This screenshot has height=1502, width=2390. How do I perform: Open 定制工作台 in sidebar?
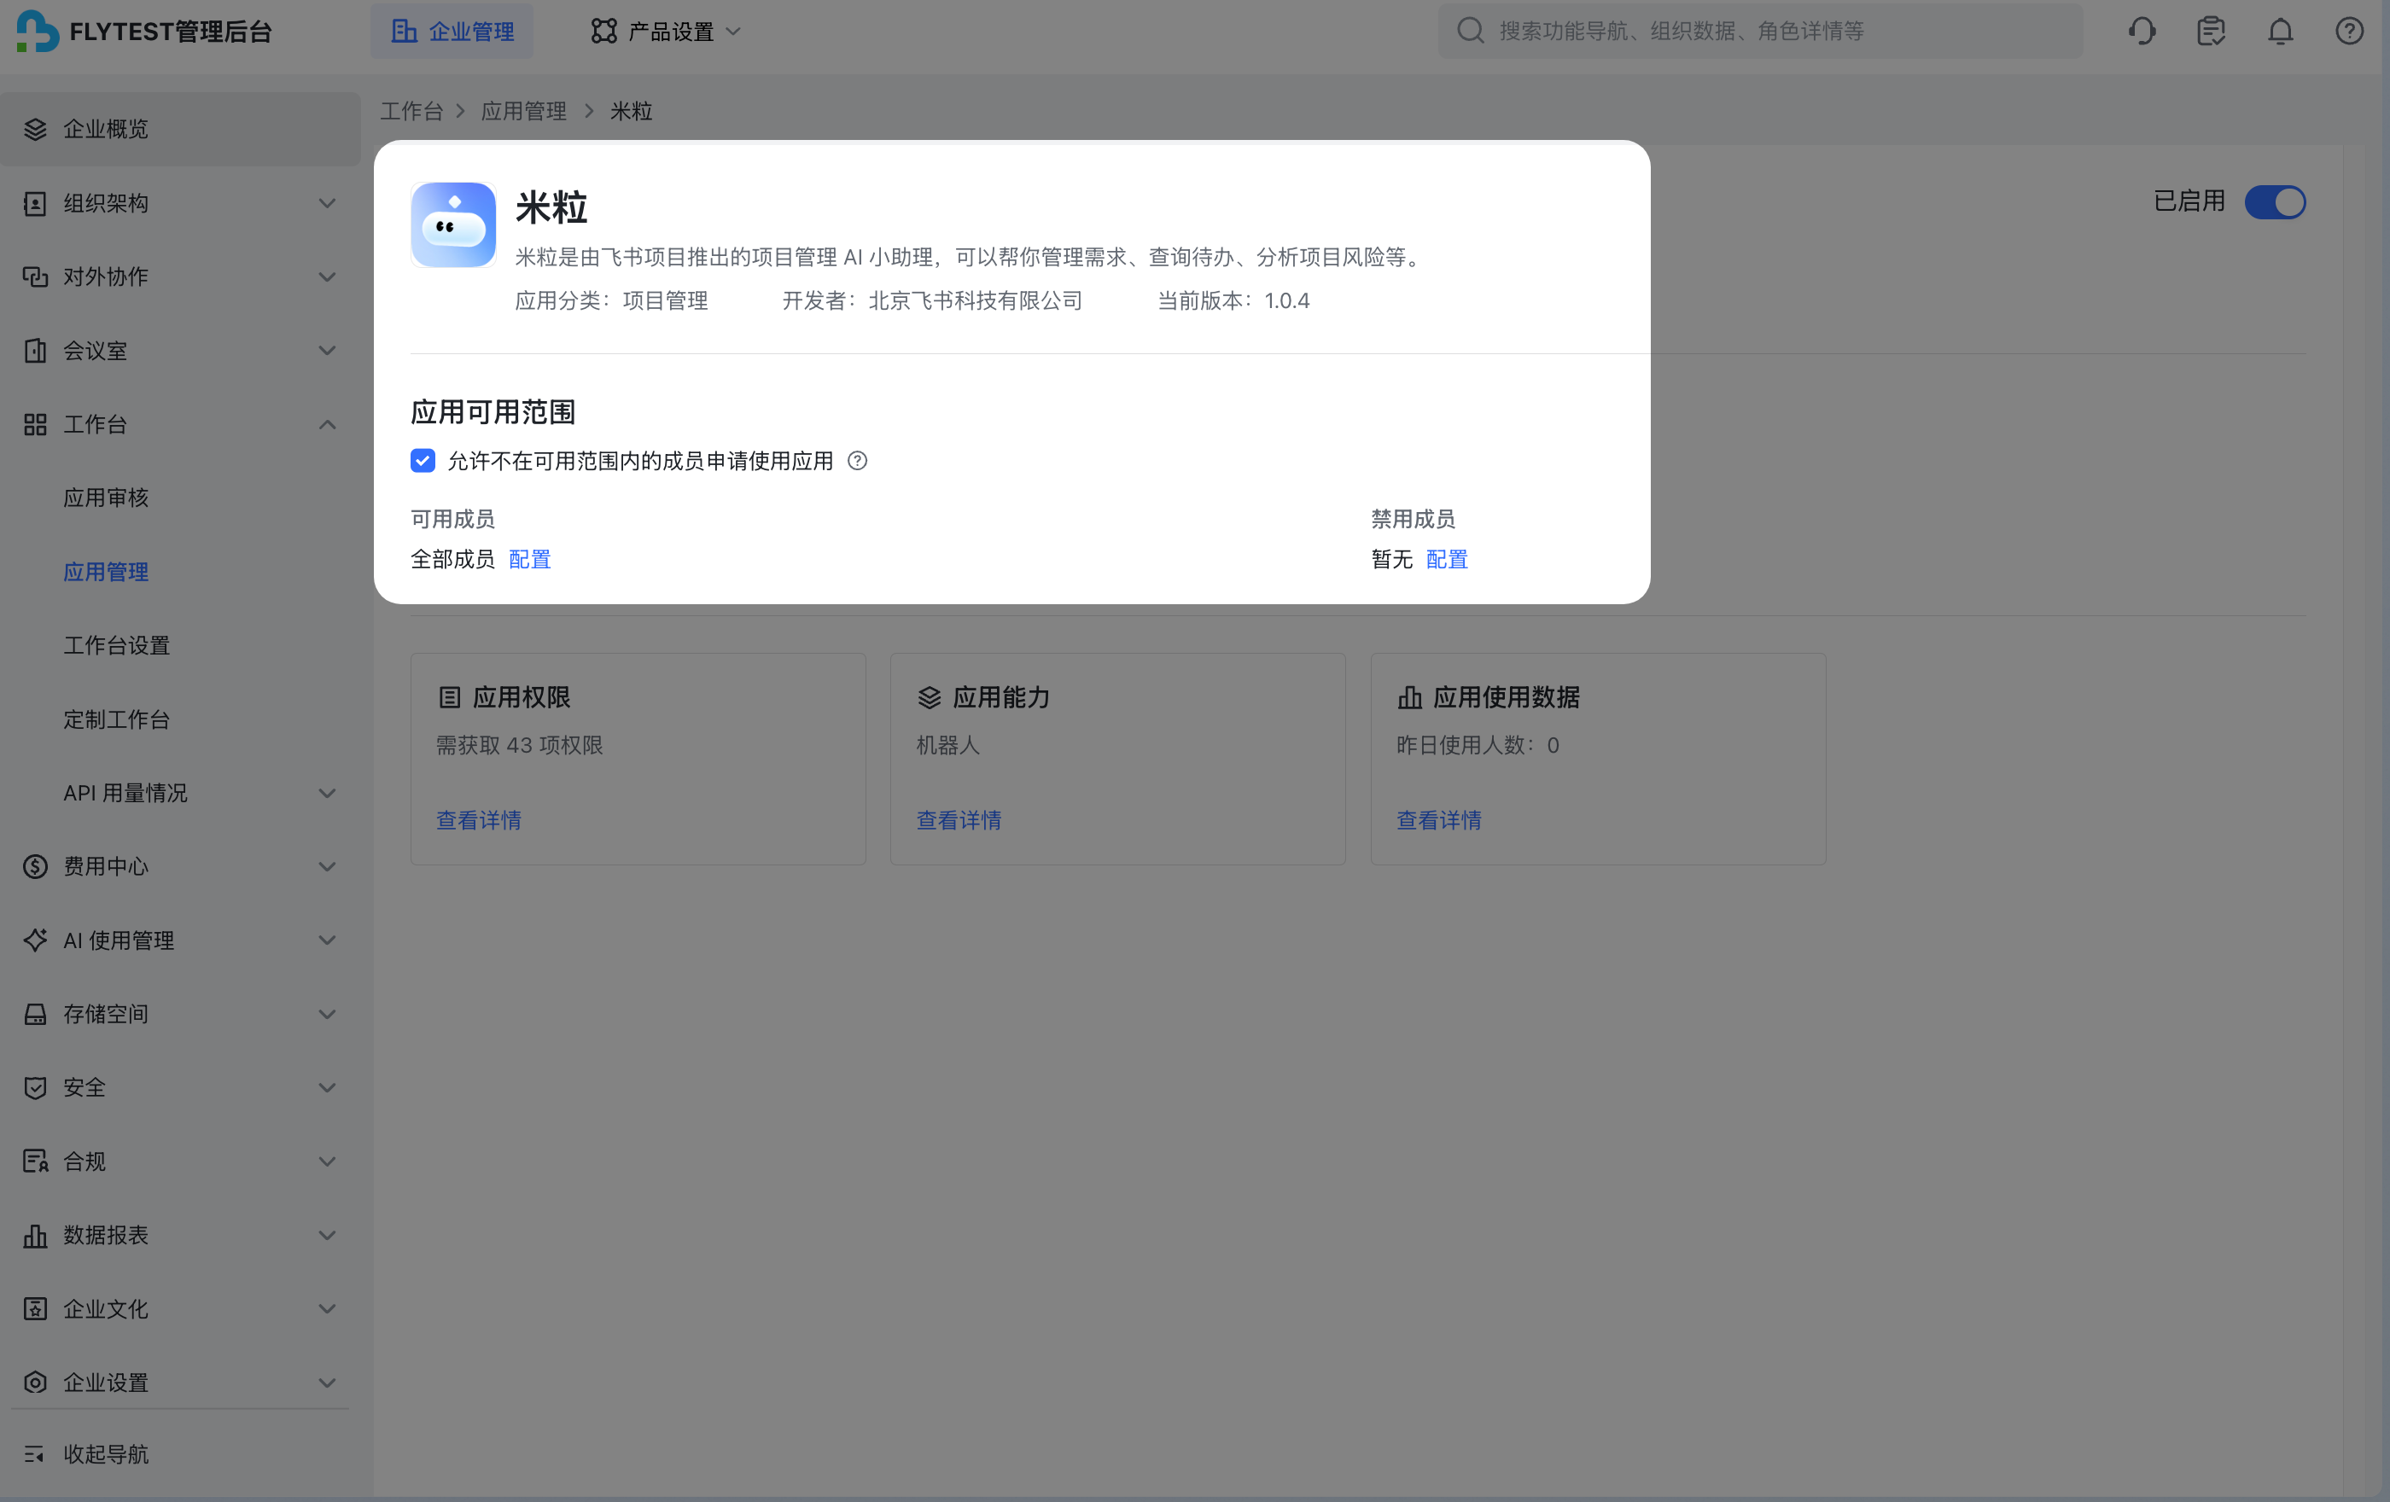[x=117, y=719]
